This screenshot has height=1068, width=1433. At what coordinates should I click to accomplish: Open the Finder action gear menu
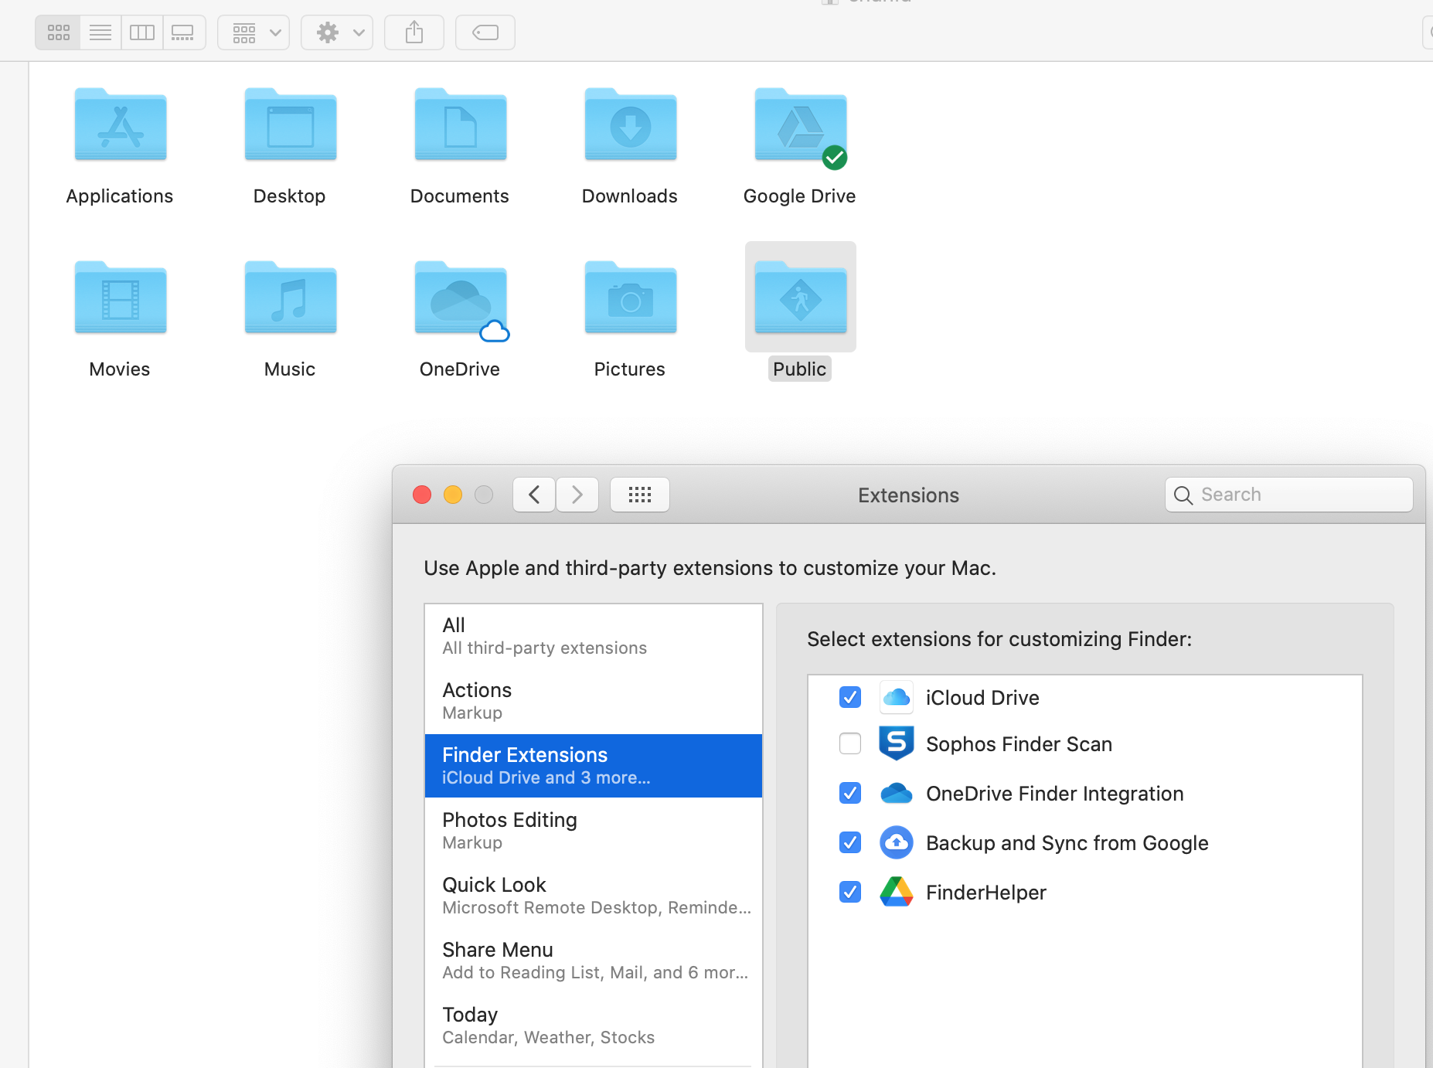click(x=337, y=32)
